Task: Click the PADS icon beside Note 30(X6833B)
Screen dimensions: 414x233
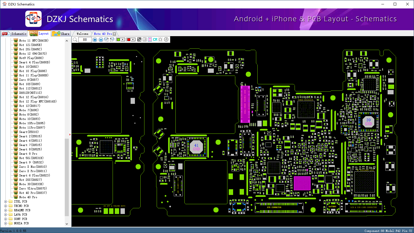Action: point(16,184)
